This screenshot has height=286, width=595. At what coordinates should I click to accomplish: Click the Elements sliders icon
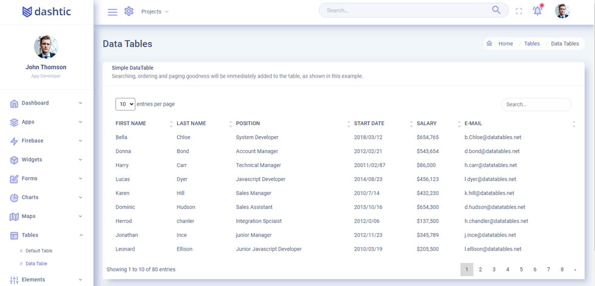[x=14, y=280]
